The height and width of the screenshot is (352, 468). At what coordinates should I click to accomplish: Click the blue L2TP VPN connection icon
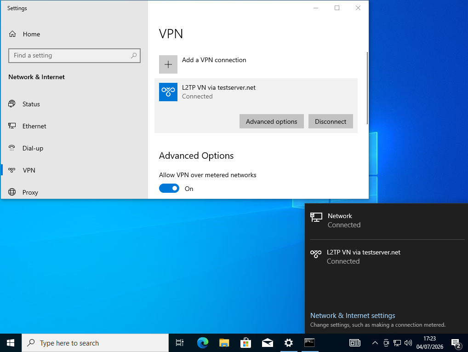(168, 92)
